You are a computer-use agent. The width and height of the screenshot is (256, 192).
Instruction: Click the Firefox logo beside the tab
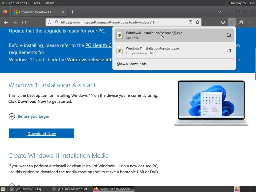coord(5,12)
